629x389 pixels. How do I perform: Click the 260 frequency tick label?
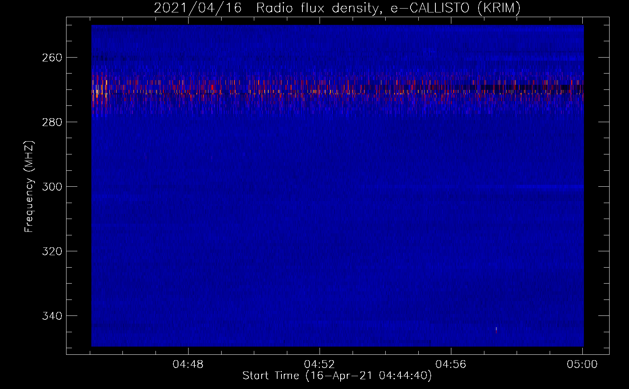(52, 58)
